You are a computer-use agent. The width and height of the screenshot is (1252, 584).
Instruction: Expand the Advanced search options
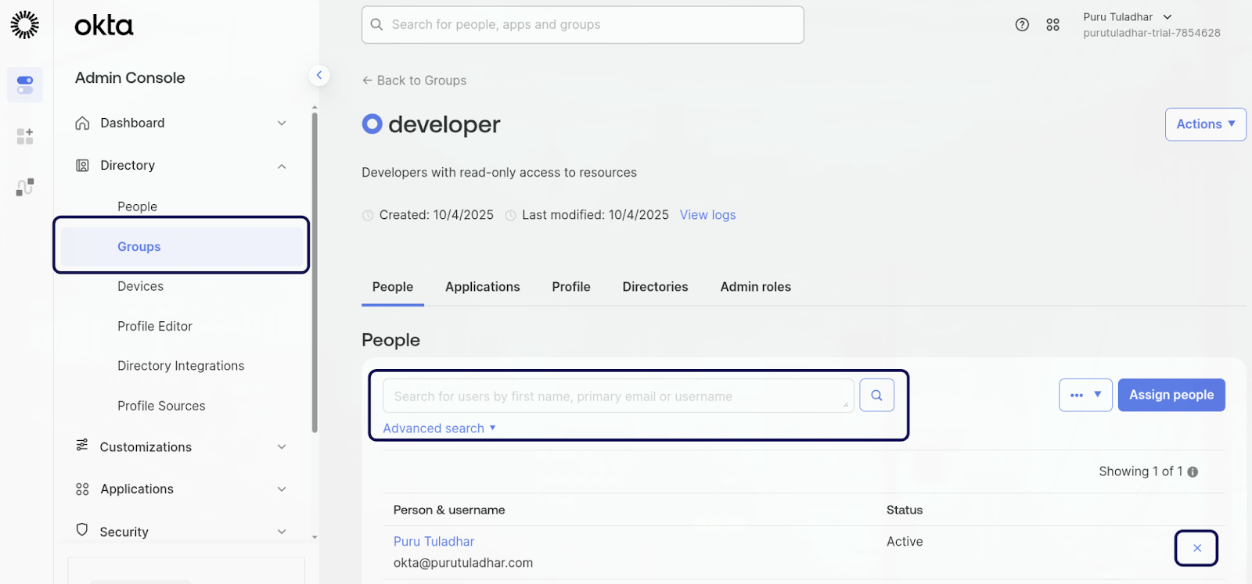[x=439, y=428]
